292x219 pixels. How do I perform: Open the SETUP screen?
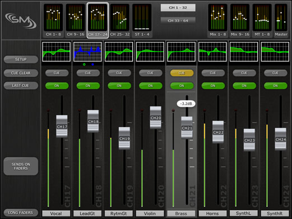coord(21,59)
